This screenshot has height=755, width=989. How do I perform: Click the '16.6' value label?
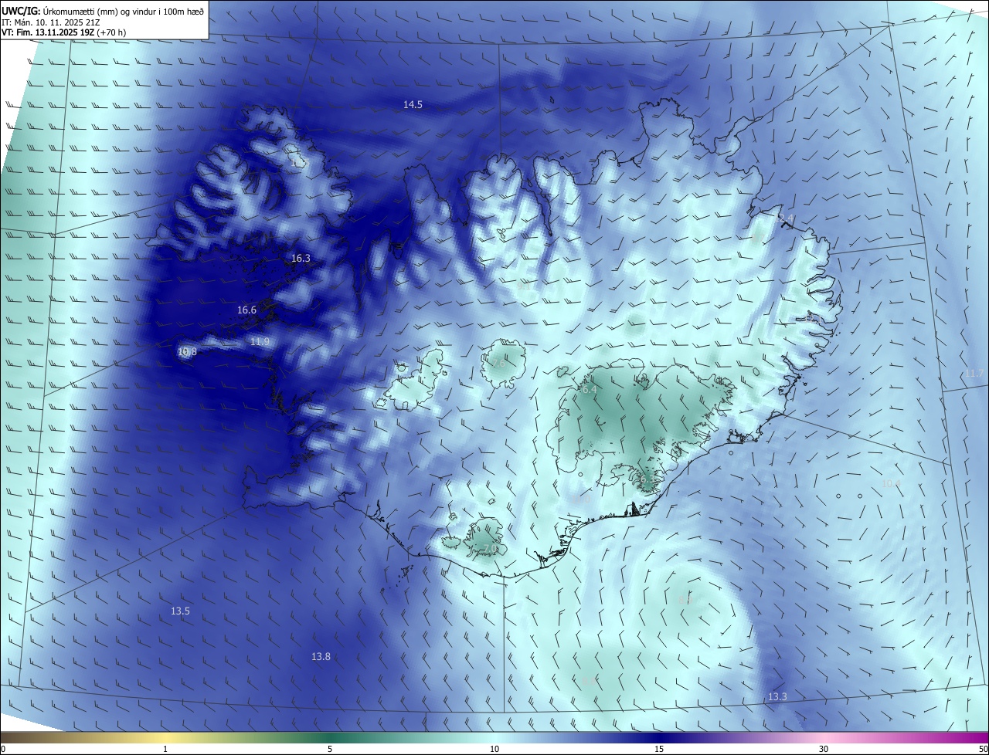[x=246, y=310]
